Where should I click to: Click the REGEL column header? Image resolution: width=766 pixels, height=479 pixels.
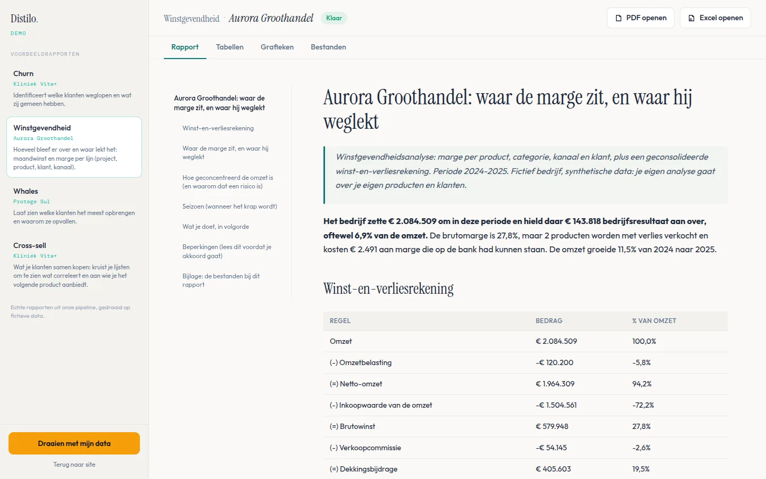point(340,321)
